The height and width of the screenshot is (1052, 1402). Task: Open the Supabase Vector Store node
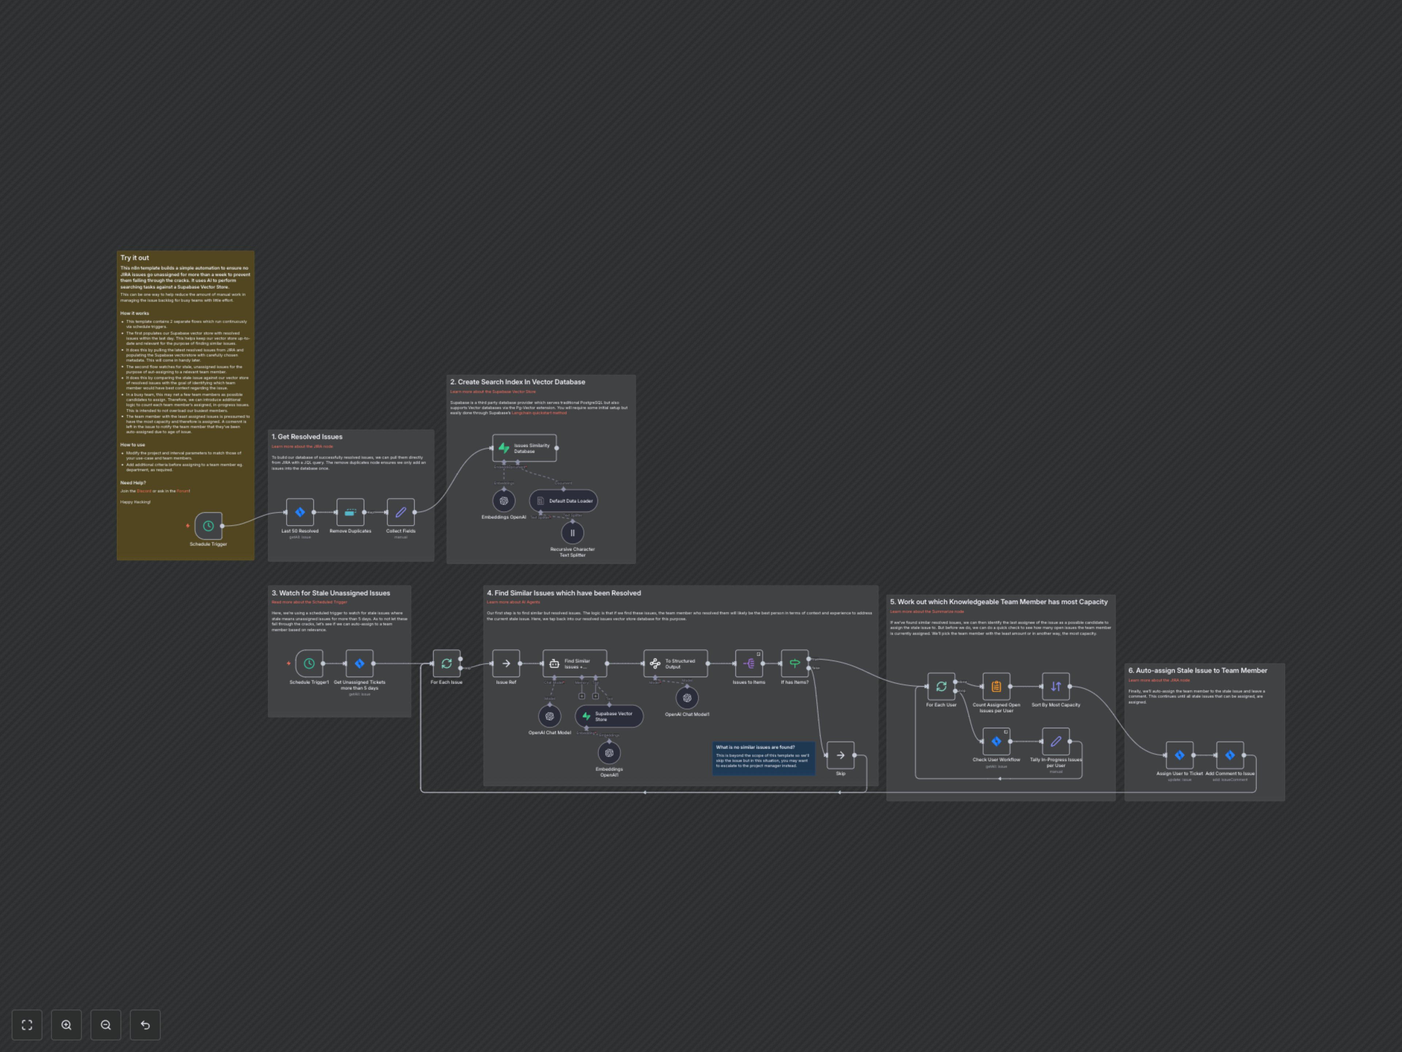tap(609, 716)
